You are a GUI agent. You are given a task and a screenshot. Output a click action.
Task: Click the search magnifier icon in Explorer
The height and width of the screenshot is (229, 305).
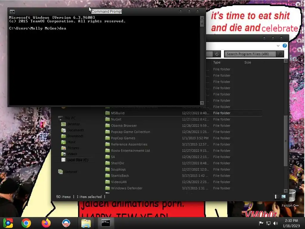(x=280, y=54)
